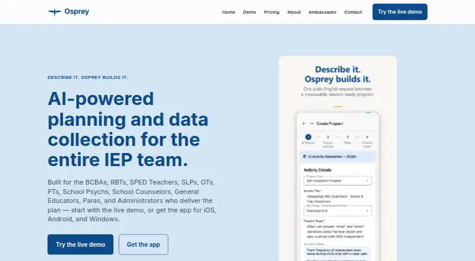Screen dimensions: 475x261
Task: Open the Contact nav link
Action: point(353,12)
